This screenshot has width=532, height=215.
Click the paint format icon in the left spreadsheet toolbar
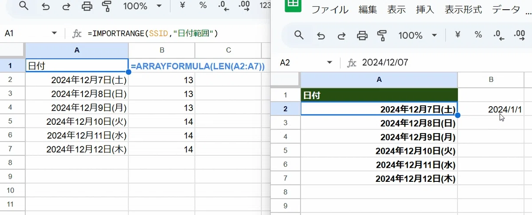(x=106, y=6)
